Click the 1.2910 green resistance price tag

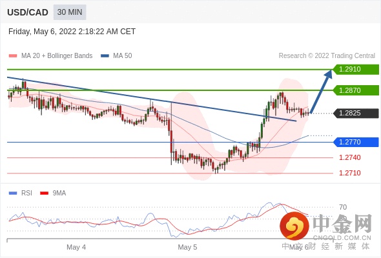click(356, 70)
